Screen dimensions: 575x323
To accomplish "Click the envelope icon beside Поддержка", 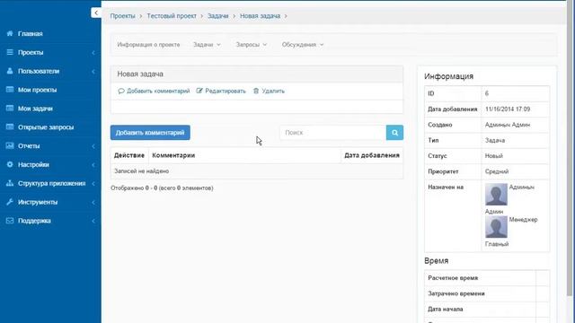I will coord(10,221).
